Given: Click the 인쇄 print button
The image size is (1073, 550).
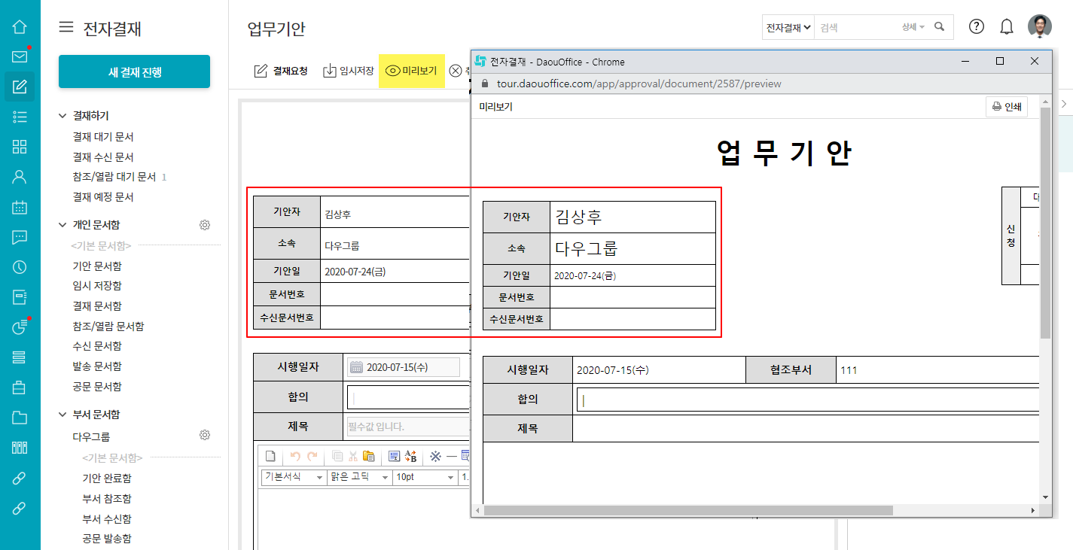Looking at the screenshot, I should click(x=1007, y=107).
